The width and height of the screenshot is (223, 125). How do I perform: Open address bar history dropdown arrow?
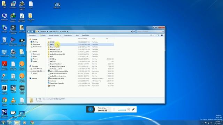[x=131, y=31]
